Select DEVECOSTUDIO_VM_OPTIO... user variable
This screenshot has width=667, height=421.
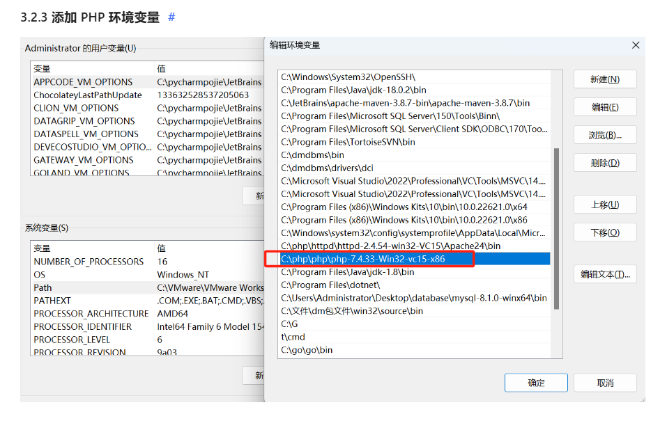point(147,147)
